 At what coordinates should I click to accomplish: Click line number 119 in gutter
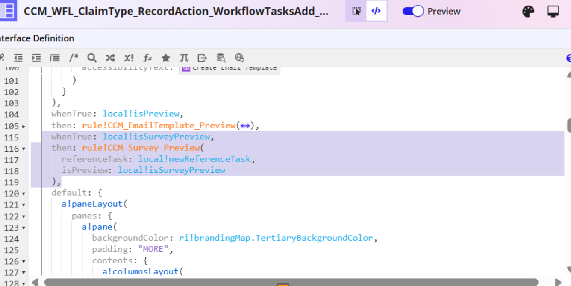(x=11, y=182)
